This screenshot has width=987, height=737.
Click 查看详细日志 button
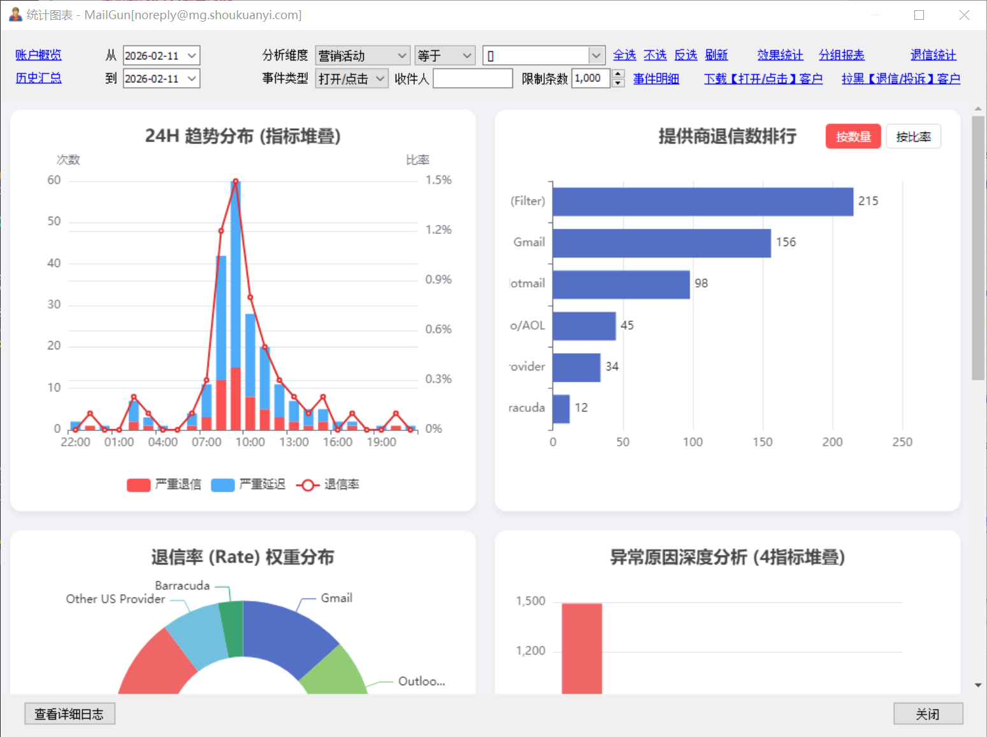pos(69,714)
